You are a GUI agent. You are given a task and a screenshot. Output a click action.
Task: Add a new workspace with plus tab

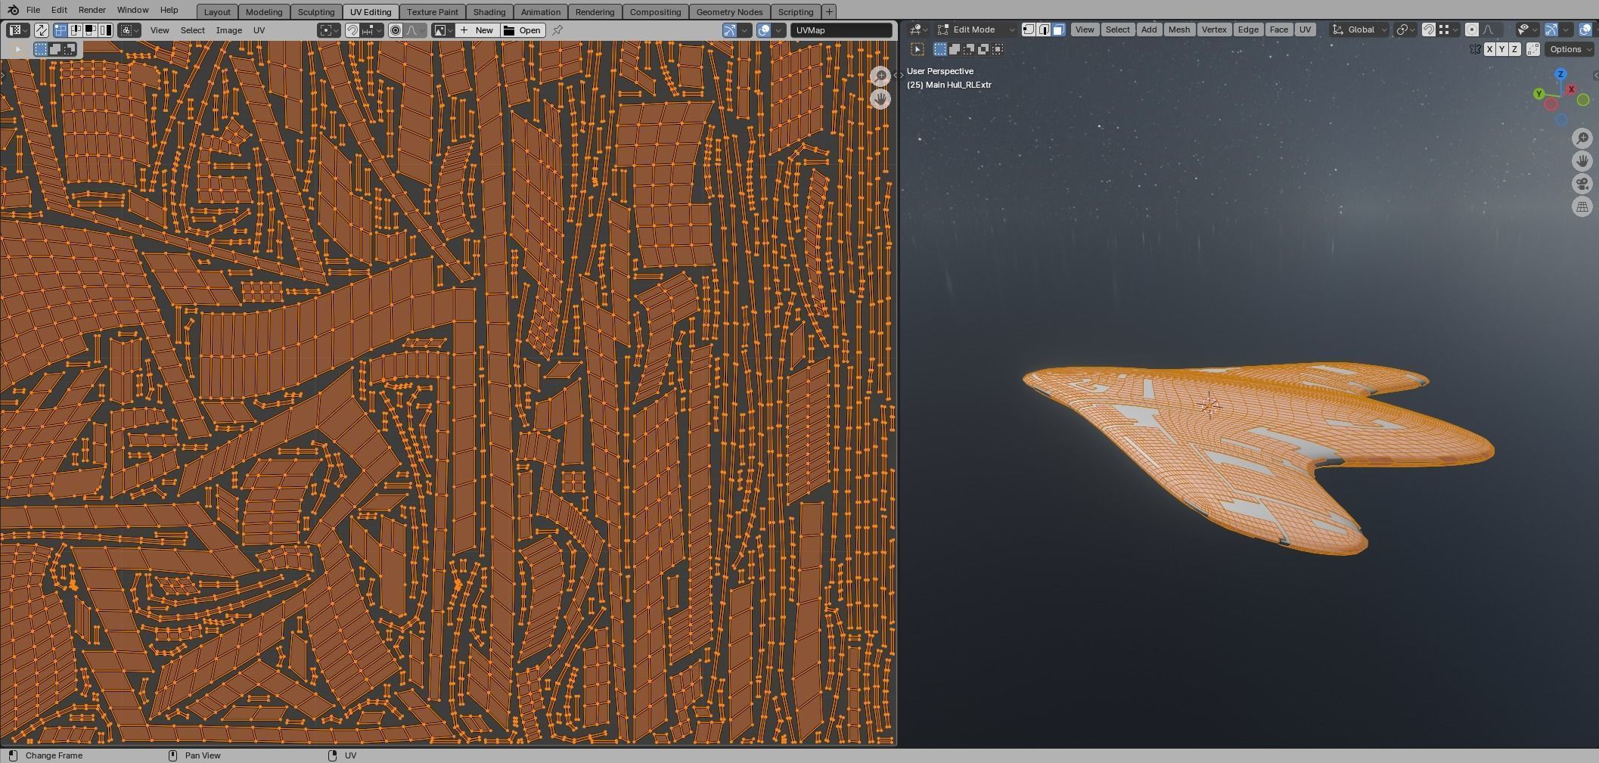829,12
